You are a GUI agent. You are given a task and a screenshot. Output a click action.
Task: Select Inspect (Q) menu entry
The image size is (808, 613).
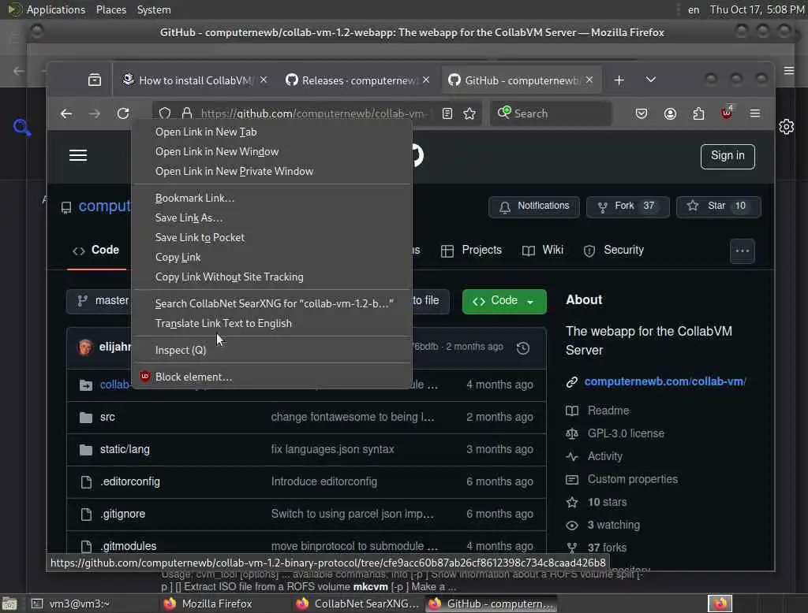pyautogui.click(x=271, y=350)
